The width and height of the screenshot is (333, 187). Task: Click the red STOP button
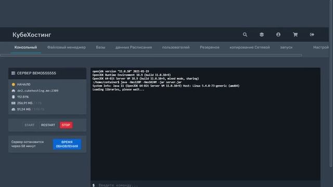[x=66, y=125]
